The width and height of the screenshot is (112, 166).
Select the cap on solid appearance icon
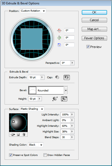(57, 77)
